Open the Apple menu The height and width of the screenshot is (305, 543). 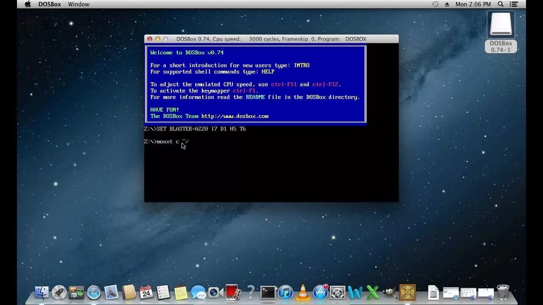(x=28, y=4)
